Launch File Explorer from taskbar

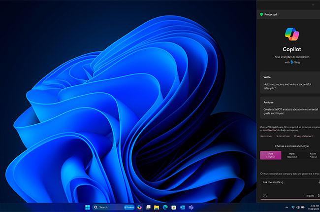click(x=157, y=207)
